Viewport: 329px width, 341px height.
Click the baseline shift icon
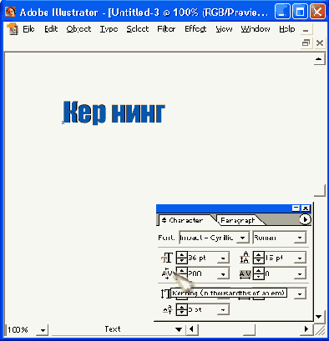(x=168, y=309)
